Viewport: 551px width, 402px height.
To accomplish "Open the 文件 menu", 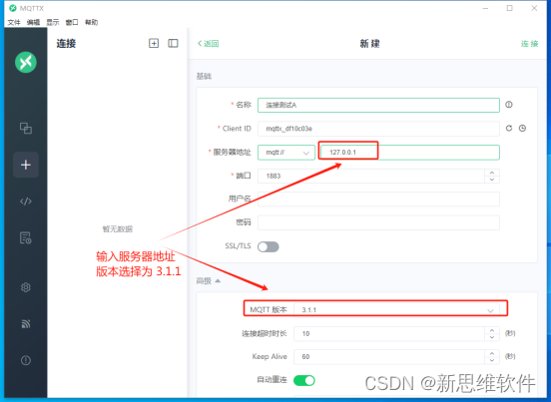I will click(14, 23).
